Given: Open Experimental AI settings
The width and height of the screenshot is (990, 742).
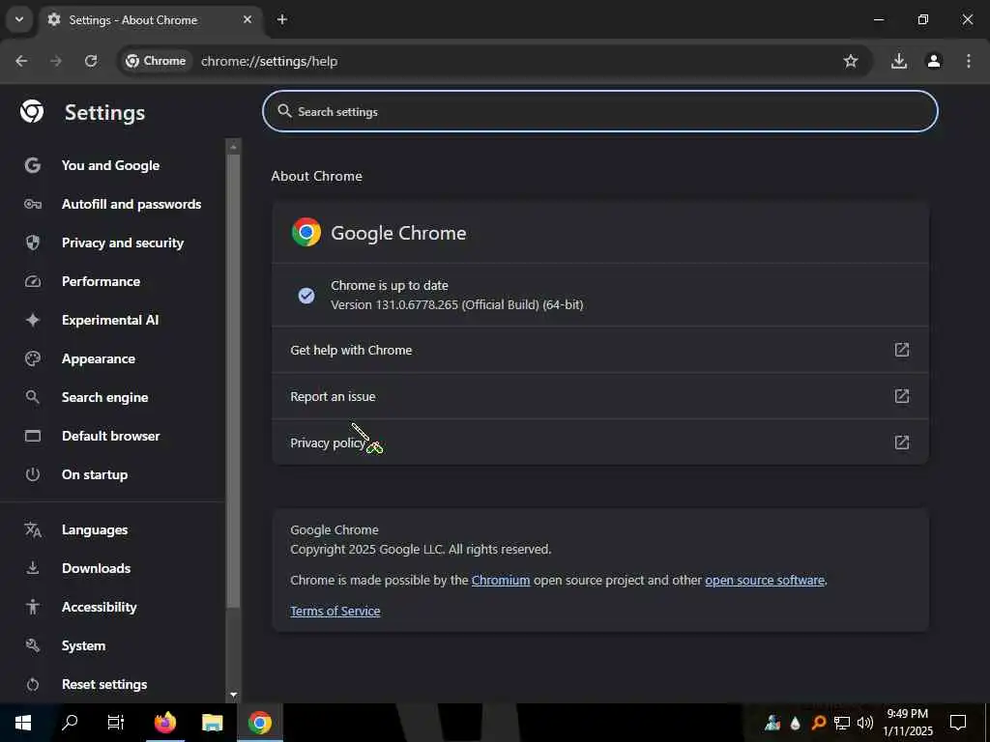Looking at the screenshot, I should (x=110, y=320).
